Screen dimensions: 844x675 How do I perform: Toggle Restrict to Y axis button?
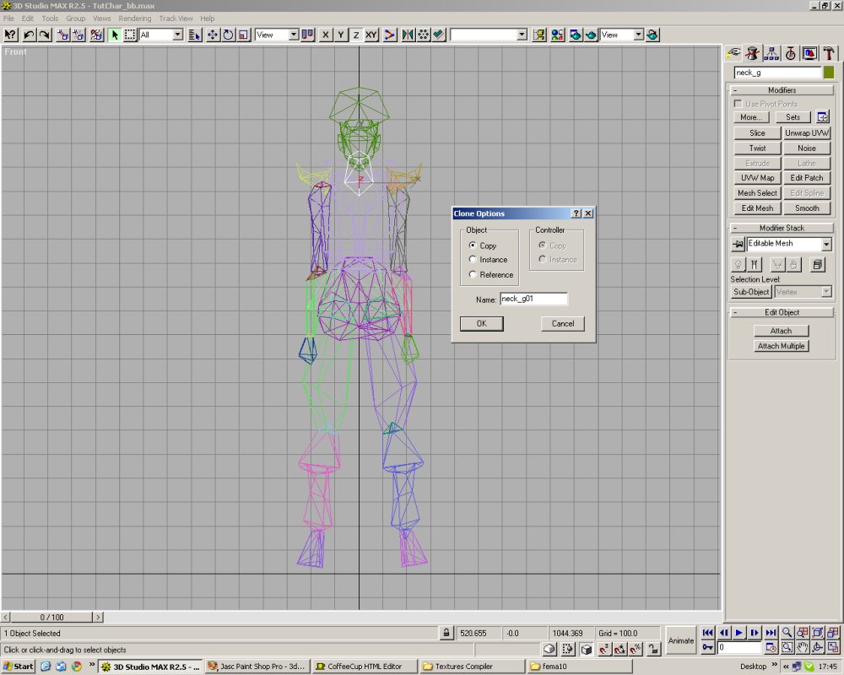[x=341, y=35]
